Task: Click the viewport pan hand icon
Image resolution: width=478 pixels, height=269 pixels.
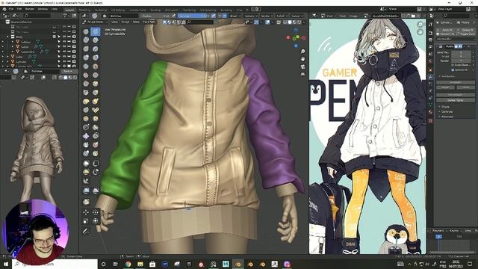Action: click(302, 58)
